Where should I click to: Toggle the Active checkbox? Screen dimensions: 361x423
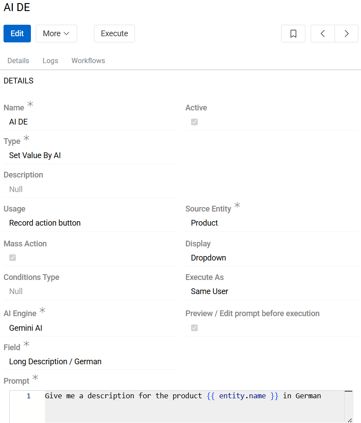194,122
